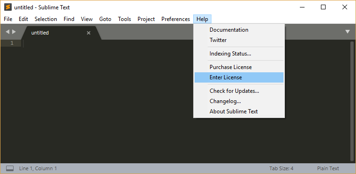Open the tab list dropdown arrow
The width and height of the screenshot is (356, 174).
(348, 32)
